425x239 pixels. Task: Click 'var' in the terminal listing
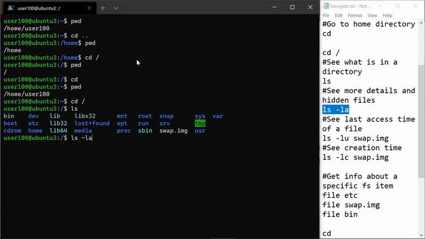pos(218,116)
